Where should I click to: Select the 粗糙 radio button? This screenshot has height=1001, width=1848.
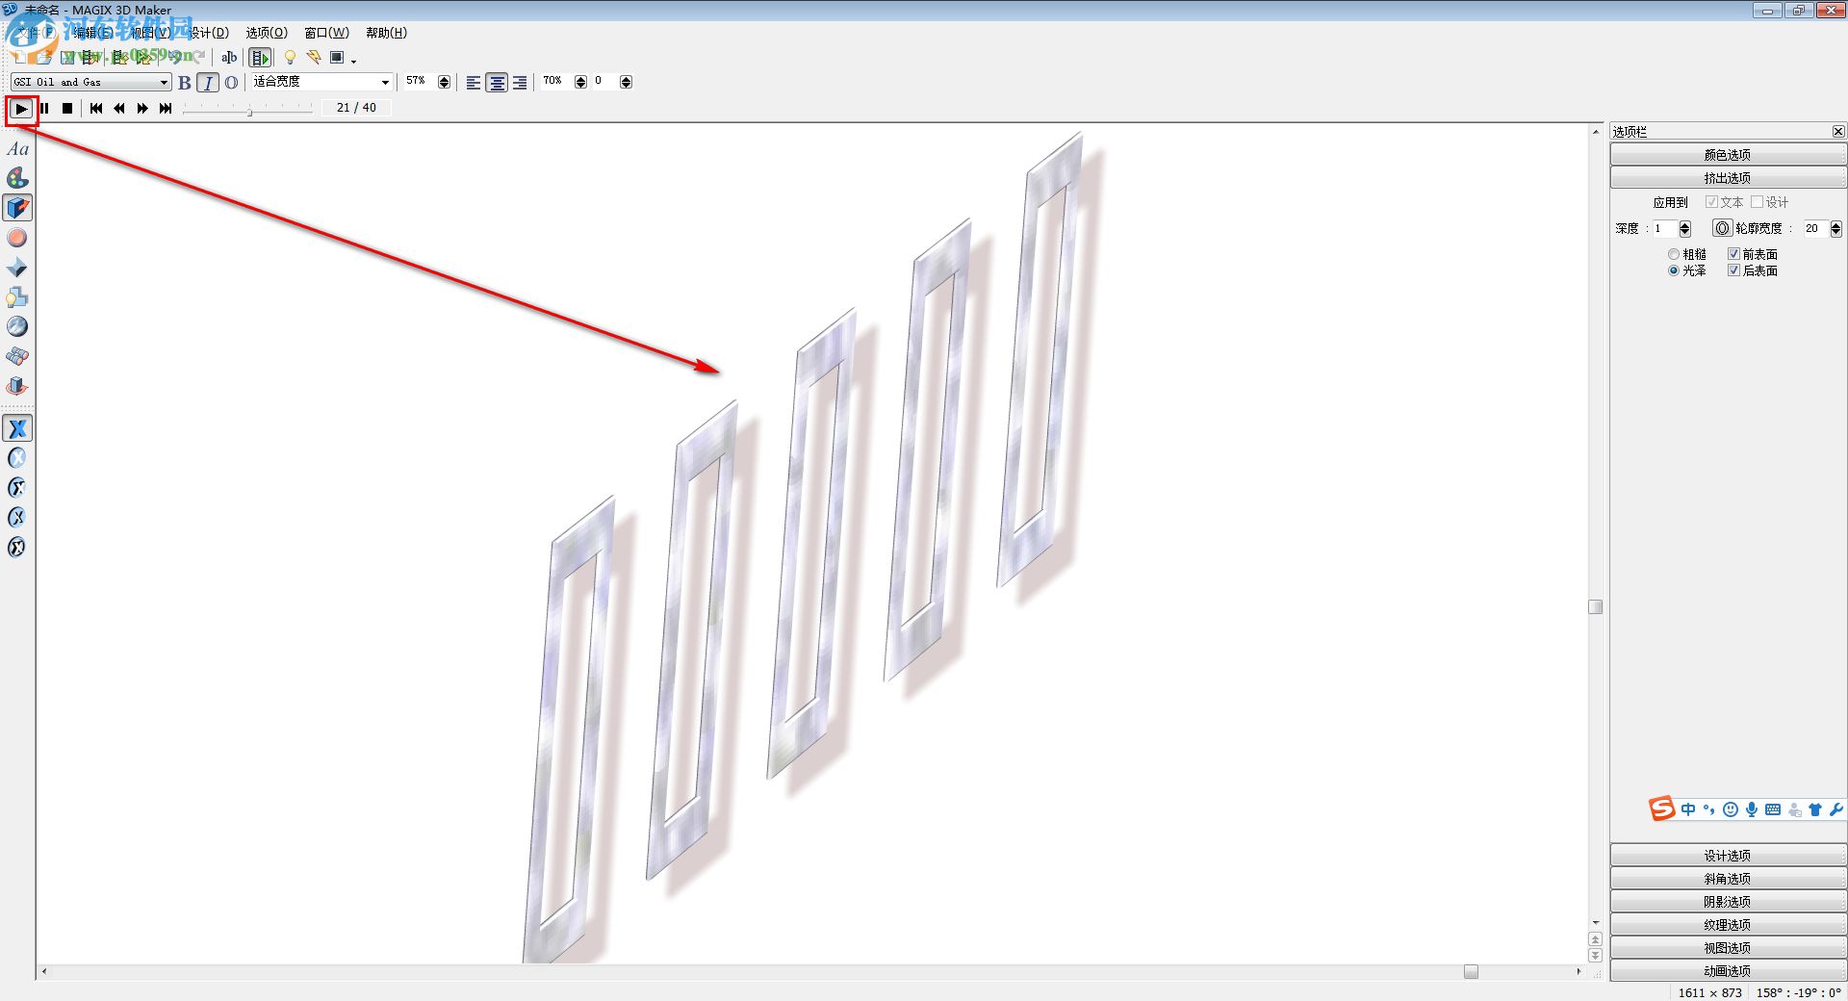[1674, 253]
